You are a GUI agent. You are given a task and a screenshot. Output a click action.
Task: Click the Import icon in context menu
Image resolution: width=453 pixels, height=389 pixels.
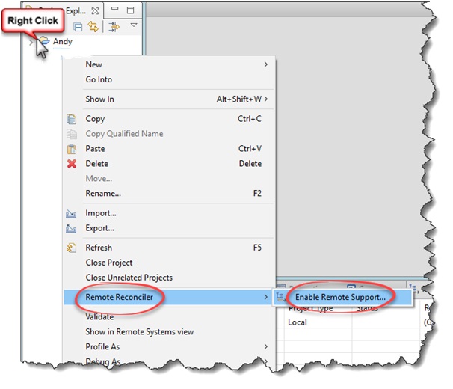coord(72,213)
